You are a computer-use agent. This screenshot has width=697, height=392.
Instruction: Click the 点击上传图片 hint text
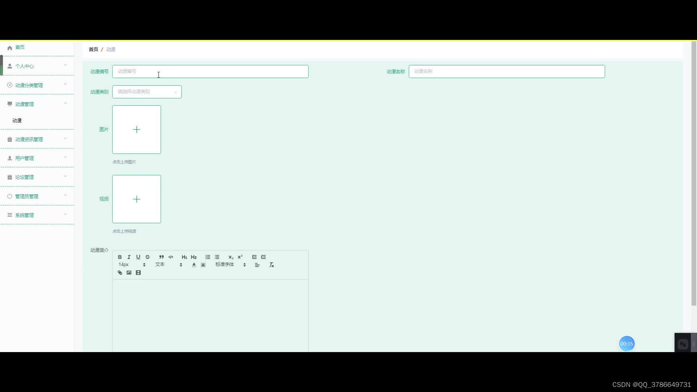[x=124, y=162]
